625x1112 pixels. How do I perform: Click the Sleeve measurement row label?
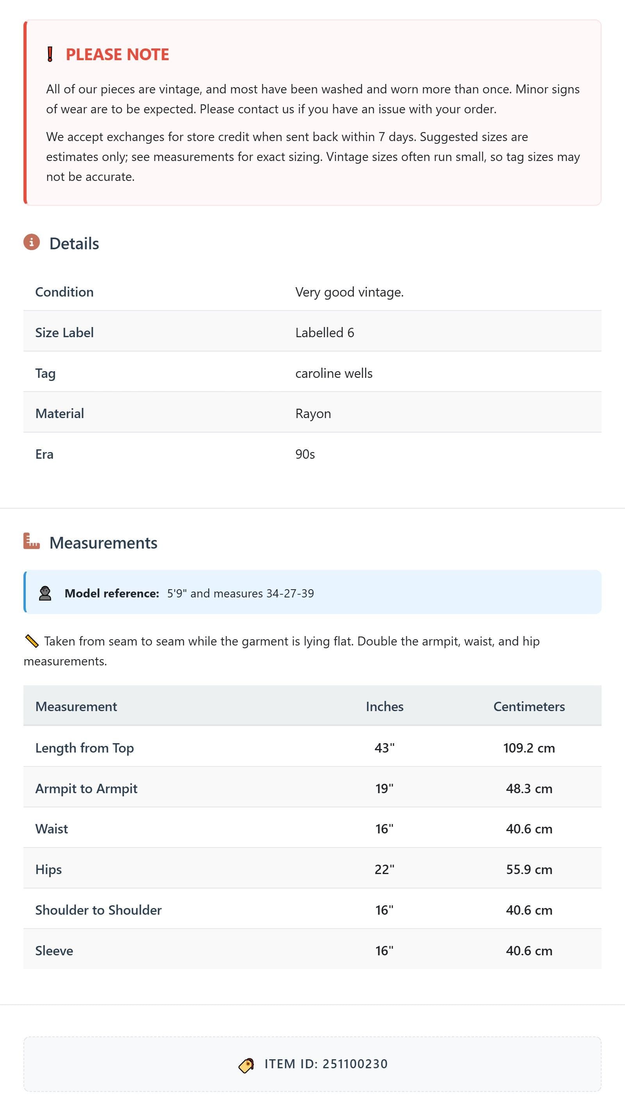coord(54,951)
